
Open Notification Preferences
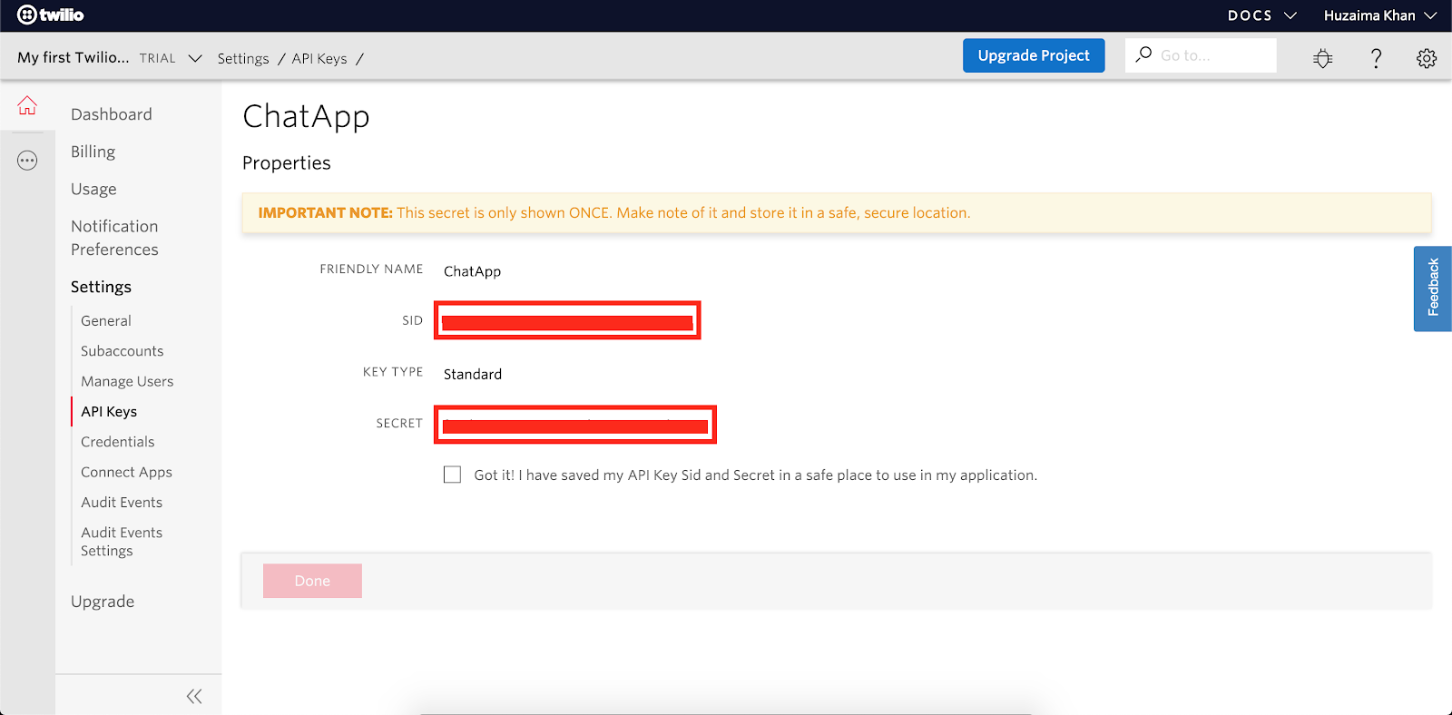click(x=114, y=238)
